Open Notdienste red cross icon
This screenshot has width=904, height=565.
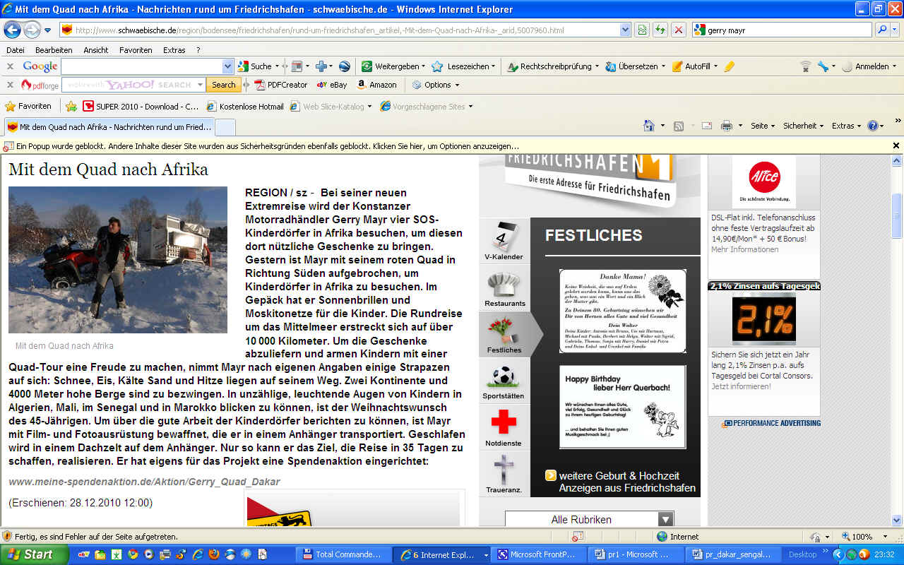[x=504, y=427]
